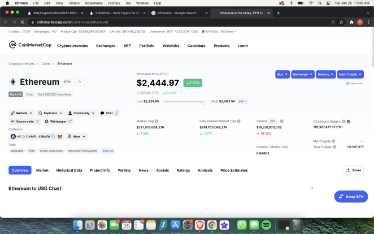The width and height of the screenshot is (374, 234).
Task: Expand the Website dropdown
Action: point(22,113)
